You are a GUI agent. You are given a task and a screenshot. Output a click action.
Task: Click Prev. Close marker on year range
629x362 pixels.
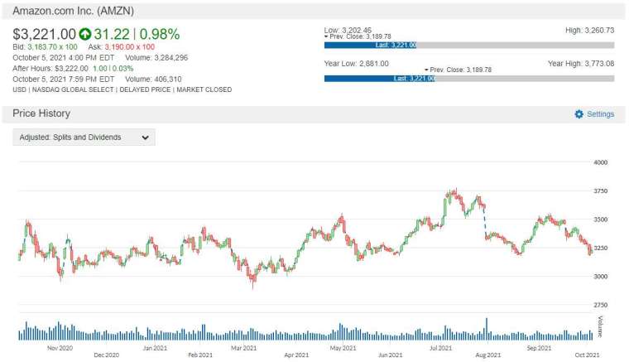click(458, 70)
